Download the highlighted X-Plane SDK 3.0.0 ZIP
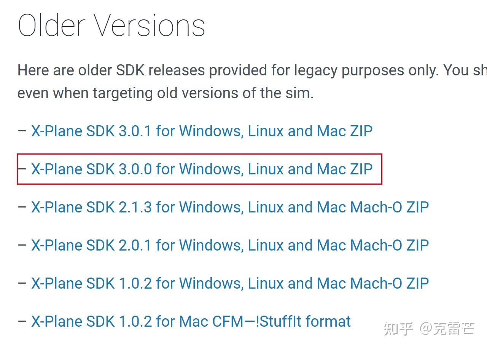Image resolution: width=487 pixels, height=348 pixels. point(202,169)
